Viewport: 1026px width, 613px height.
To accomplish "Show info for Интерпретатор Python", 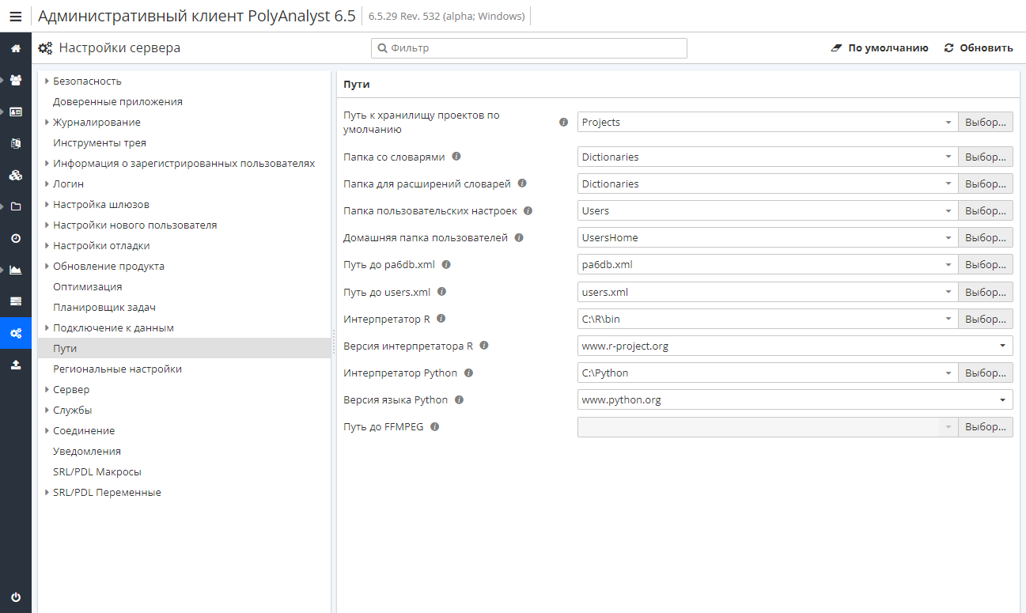I will point(468,373).
